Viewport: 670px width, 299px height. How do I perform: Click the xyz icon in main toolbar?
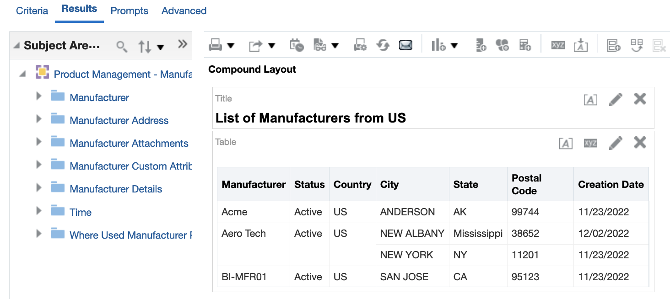coord(558,45)
